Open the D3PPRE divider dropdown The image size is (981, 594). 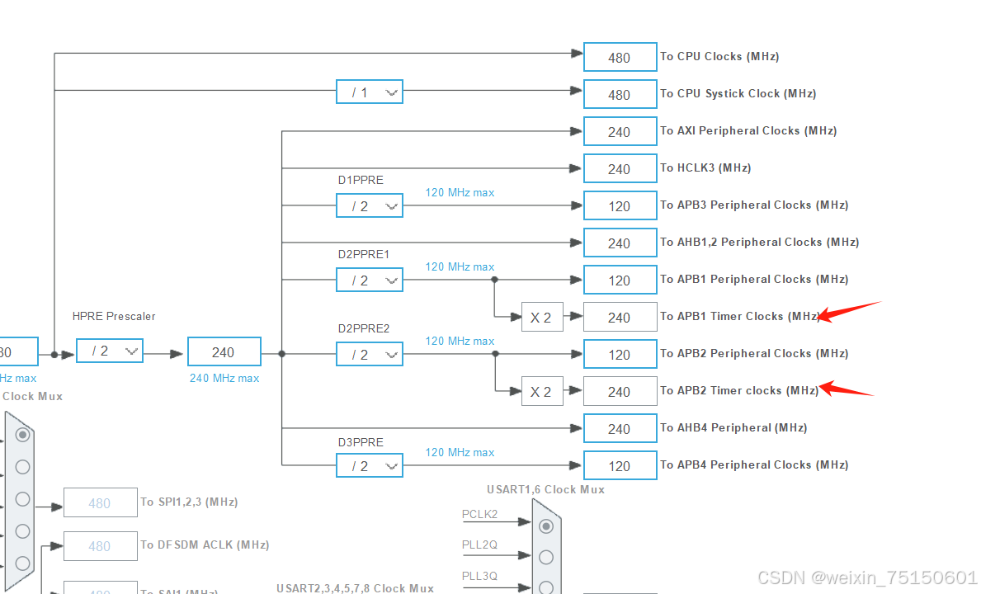pyautogui.click(x=369, y=465)
